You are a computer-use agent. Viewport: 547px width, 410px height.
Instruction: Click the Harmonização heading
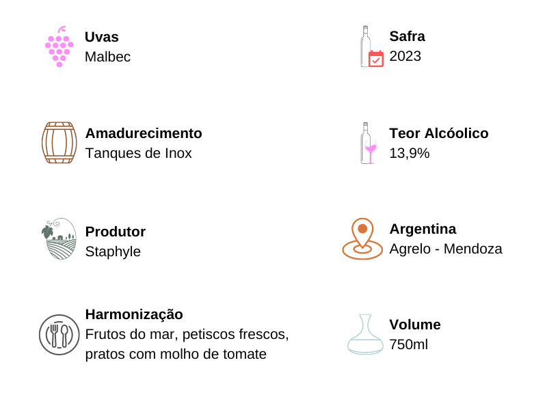tap(134, 314)
